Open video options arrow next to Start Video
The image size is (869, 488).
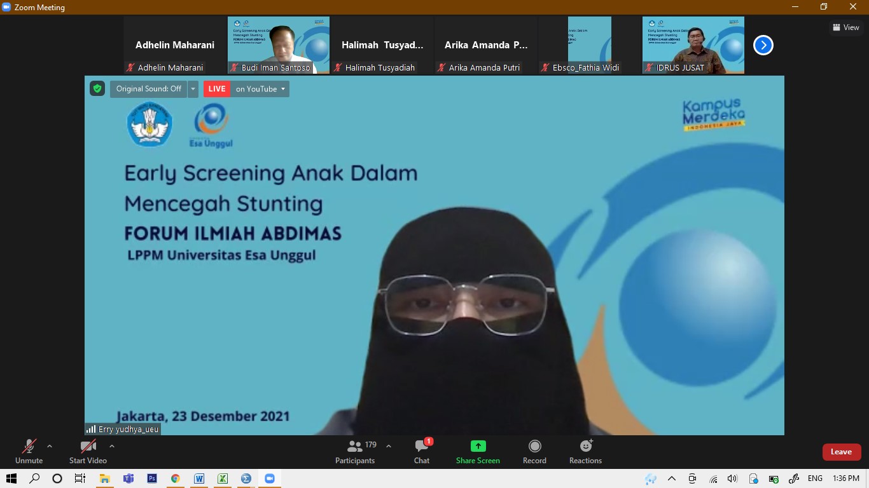(x=112, y=446)
